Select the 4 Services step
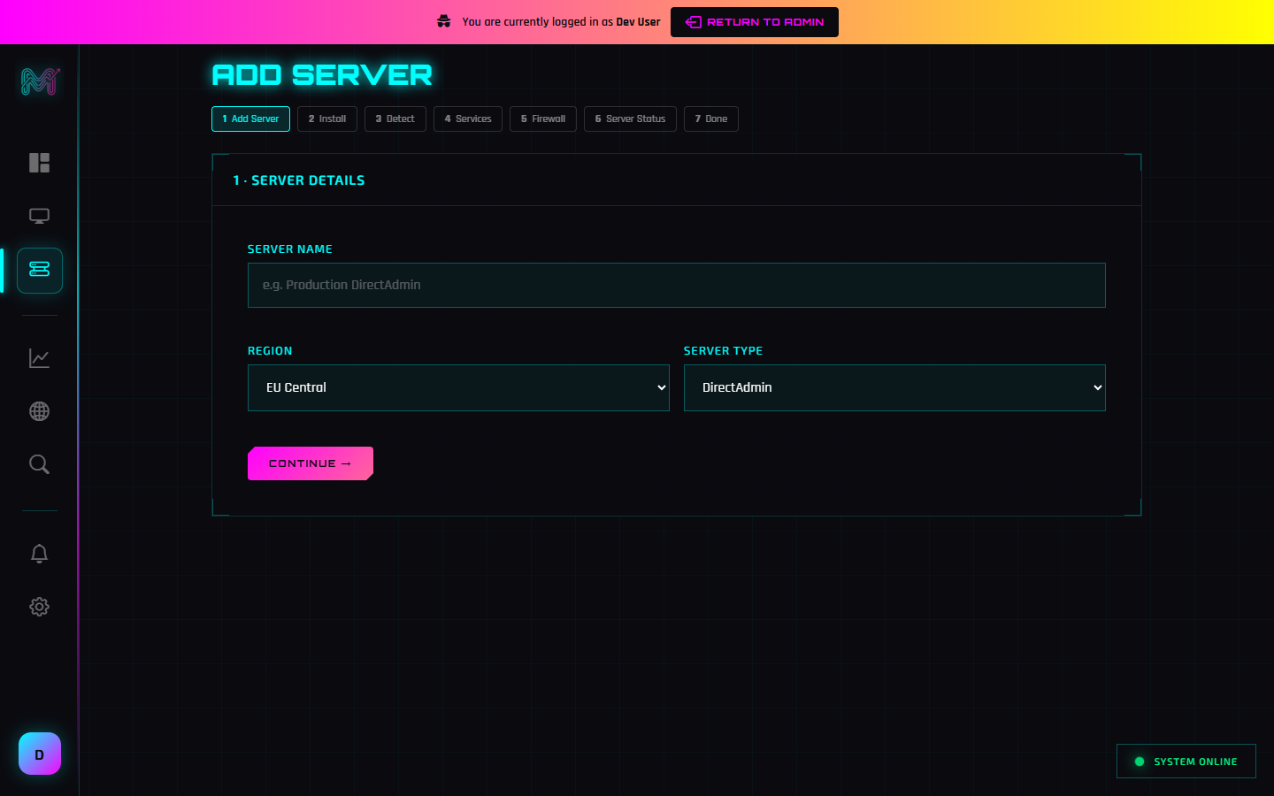The height and width of the screenshot is (796, 1274). [468, 119]
